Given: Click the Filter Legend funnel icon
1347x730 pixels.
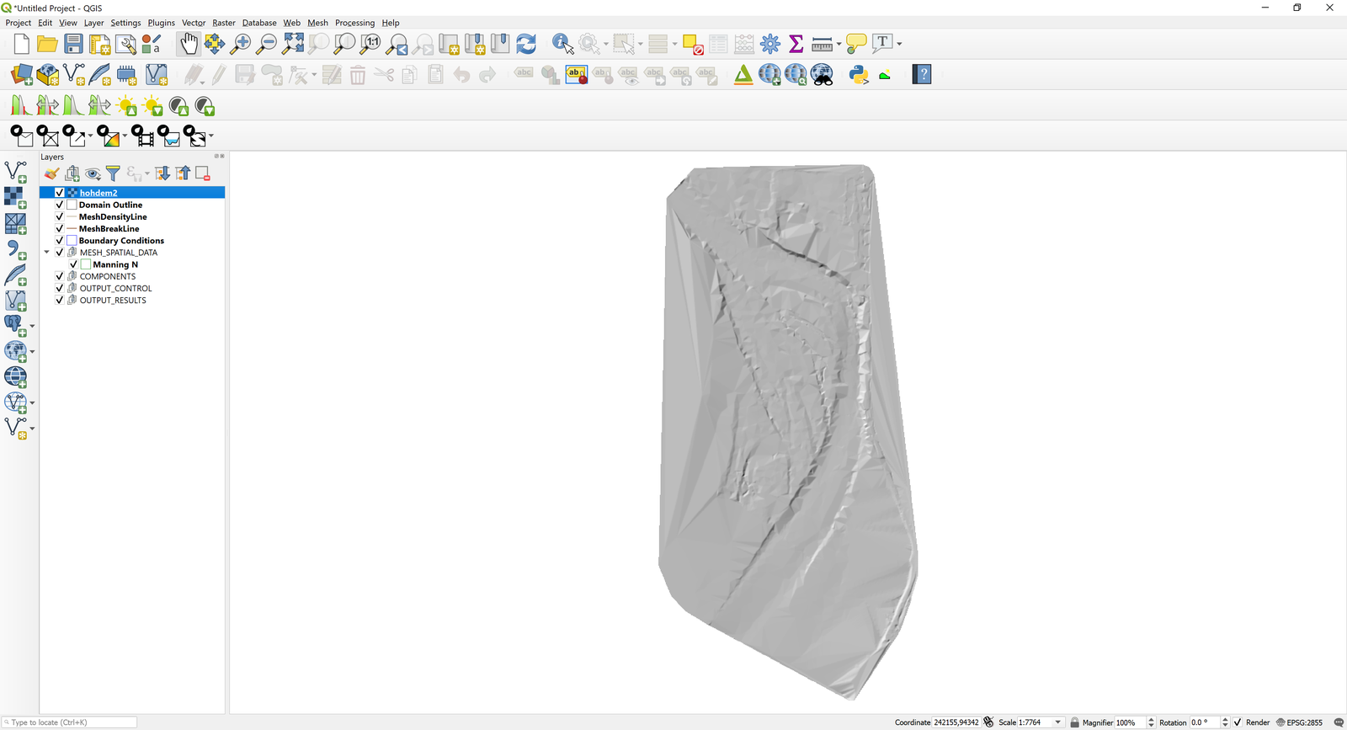Looking at the screenshot, I should (x=113, y=173).
